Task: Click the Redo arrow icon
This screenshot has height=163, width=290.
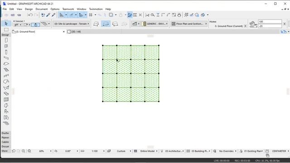Action: pos(36,15)
